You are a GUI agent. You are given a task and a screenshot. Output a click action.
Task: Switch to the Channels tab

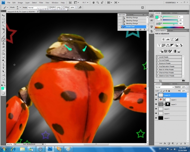(166, 84)
